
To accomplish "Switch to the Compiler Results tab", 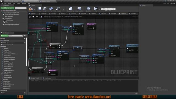I will tap(34, 78).
